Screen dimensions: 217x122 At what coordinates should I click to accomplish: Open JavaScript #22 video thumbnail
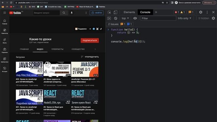point(29,69)
